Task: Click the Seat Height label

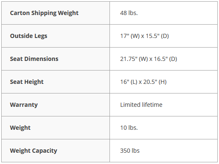Action: pos(27,82)
